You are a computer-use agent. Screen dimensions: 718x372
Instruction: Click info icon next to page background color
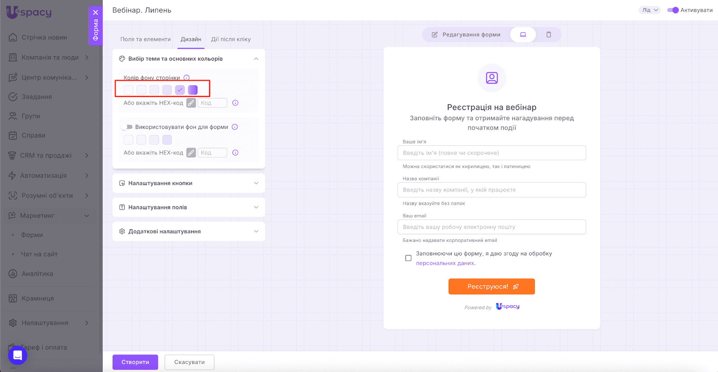(187, 78)
